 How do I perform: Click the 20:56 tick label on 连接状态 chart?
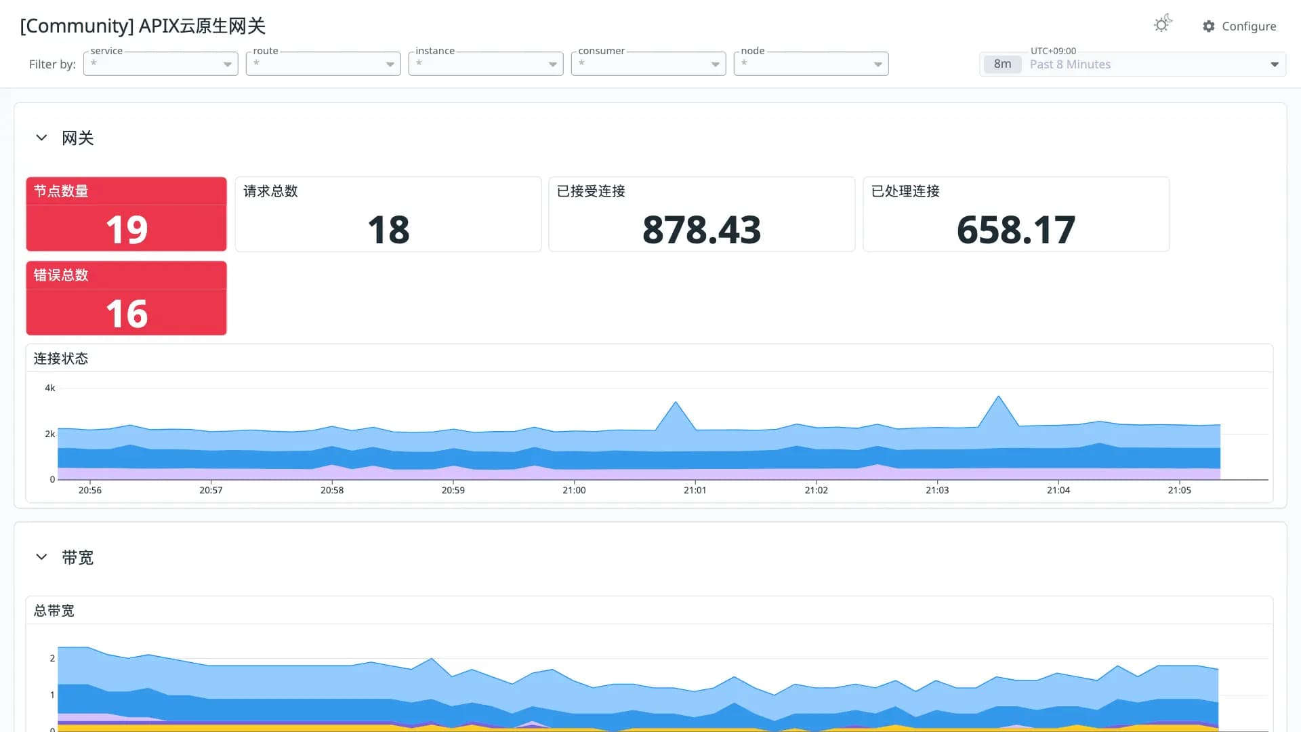pos(89,490)
